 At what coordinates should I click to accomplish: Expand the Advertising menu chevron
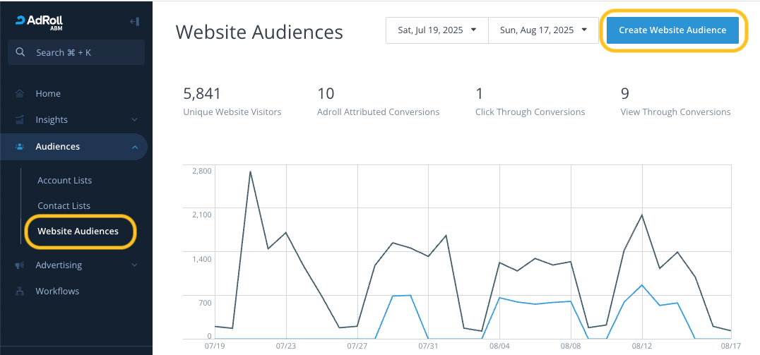coord(134,265)
